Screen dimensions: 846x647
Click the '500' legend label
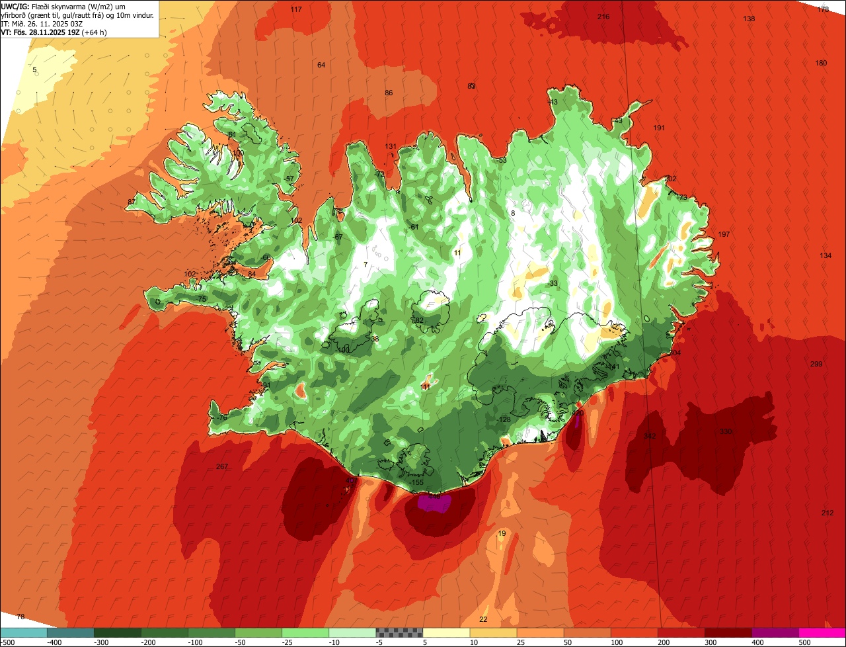(x=805, y=642)
